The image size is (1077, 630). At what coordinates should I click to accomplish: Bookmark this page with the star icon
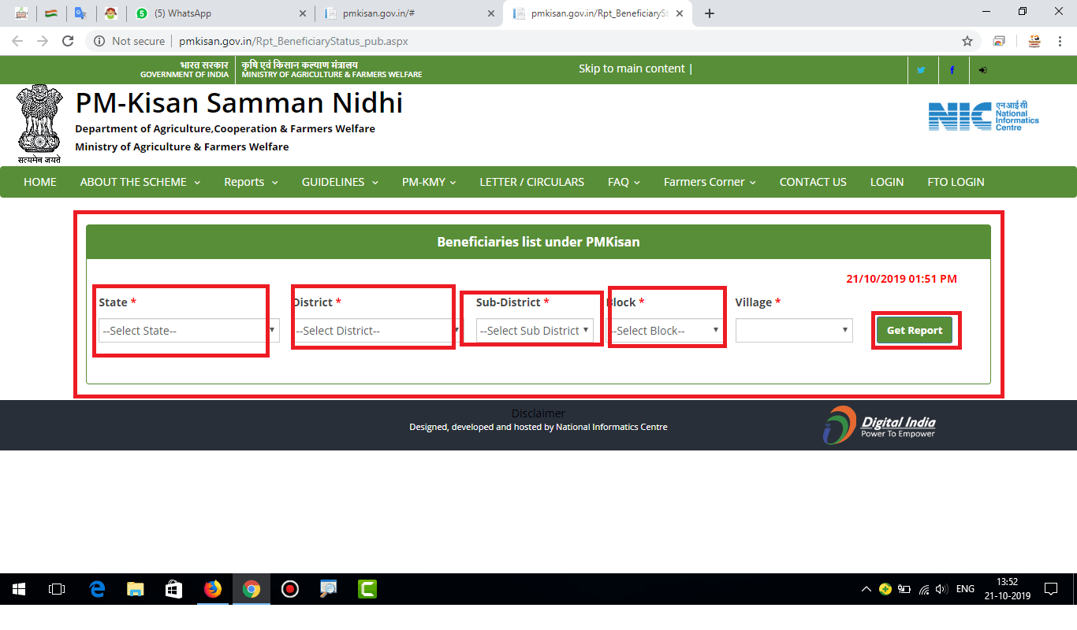tap(967, 41)
